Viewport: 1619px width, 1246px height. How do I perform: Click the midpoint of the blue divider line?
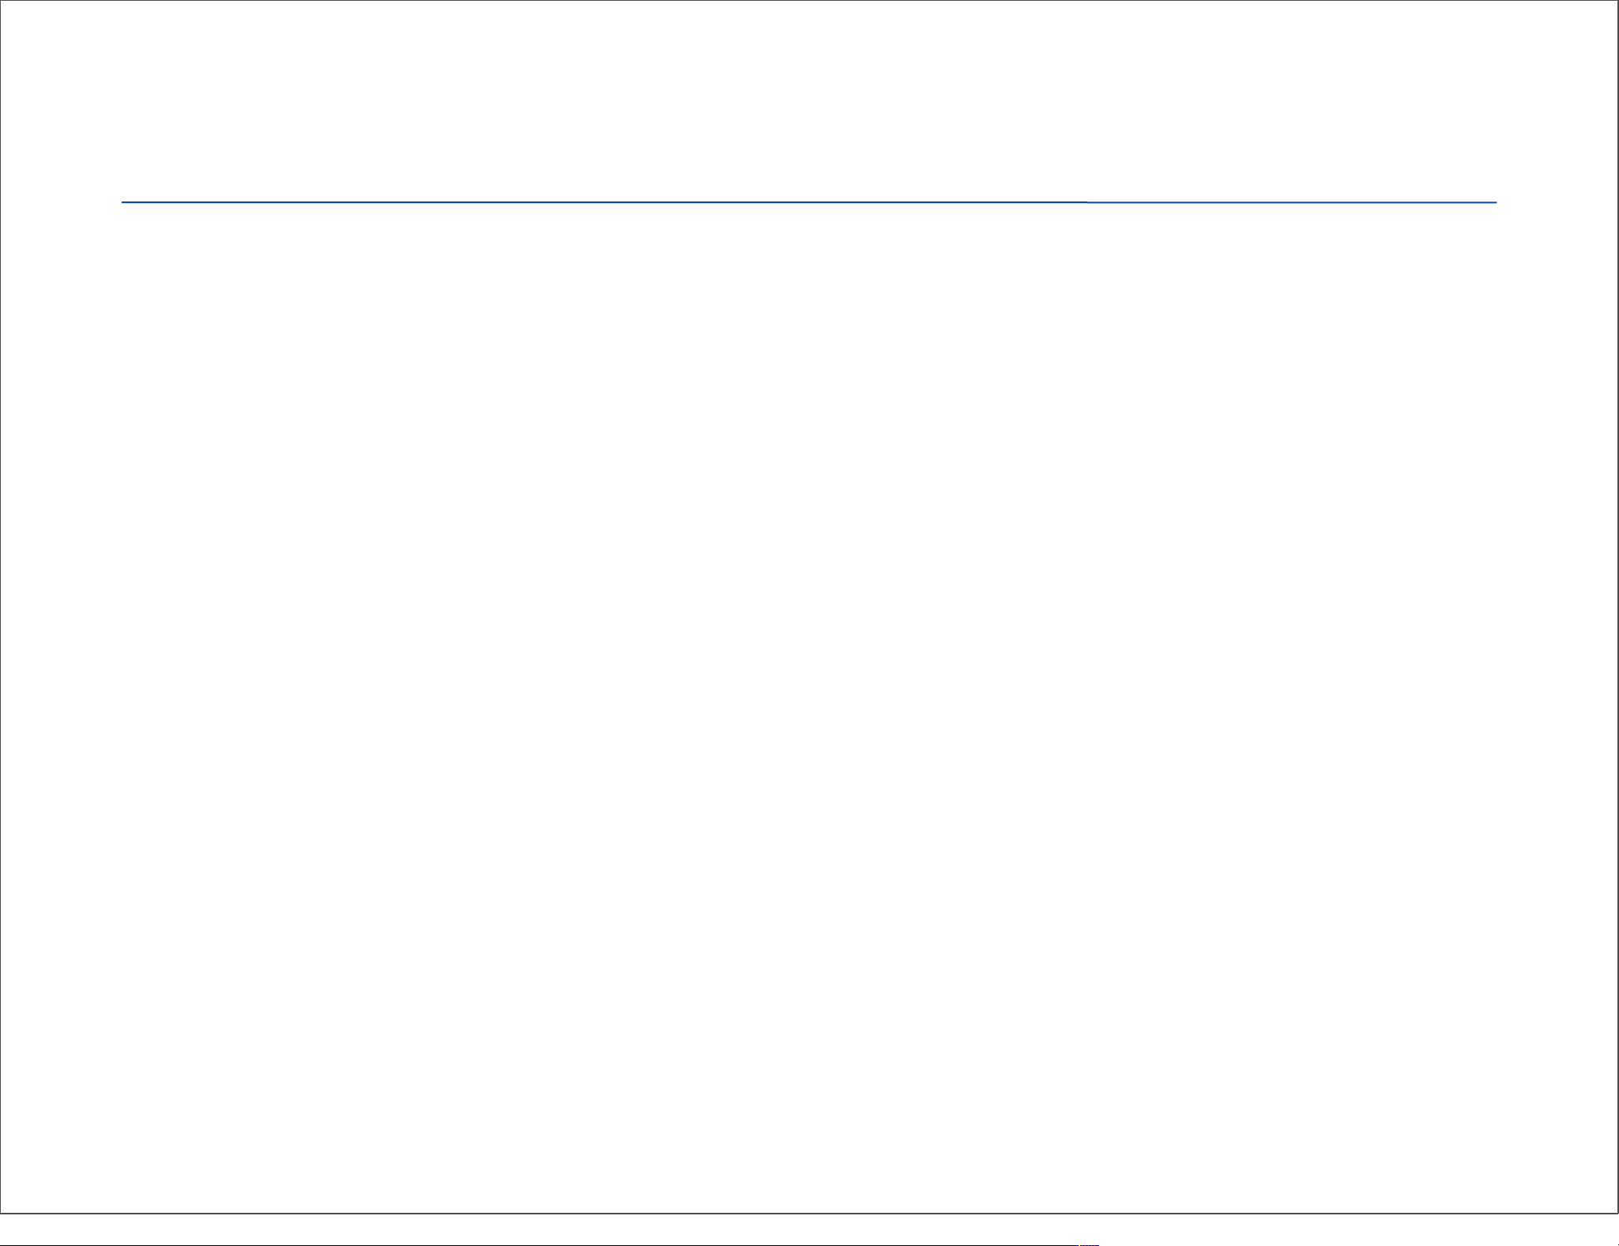[809, 202]
